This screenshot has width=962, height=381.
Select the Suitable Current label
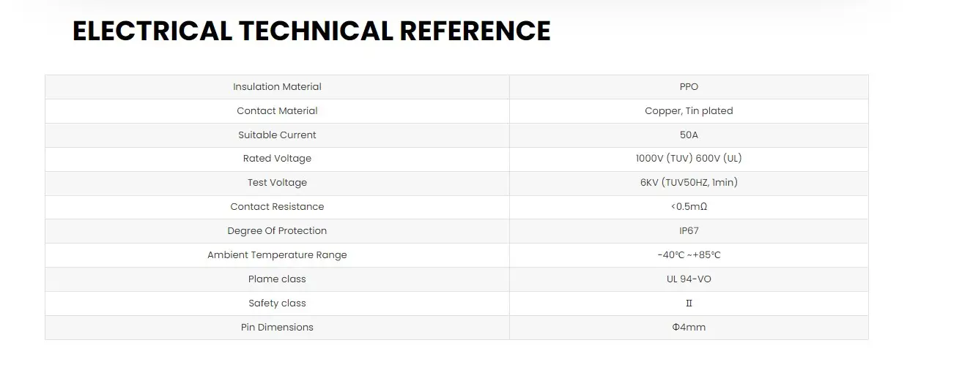[277, 135]
